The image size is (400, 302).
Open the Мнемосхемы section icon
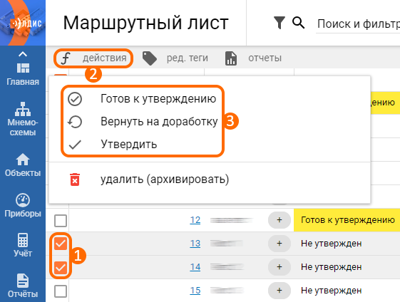point(23,109)
